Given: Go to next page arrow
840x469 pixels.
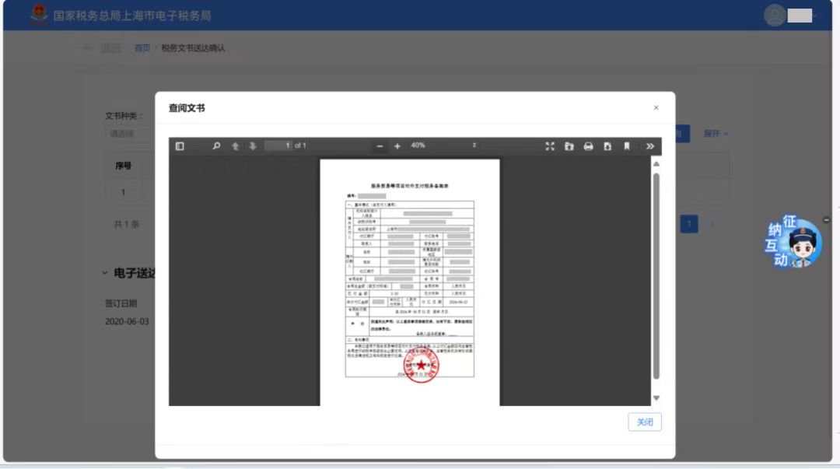Looking at the screenshot, I should (252, 145).
